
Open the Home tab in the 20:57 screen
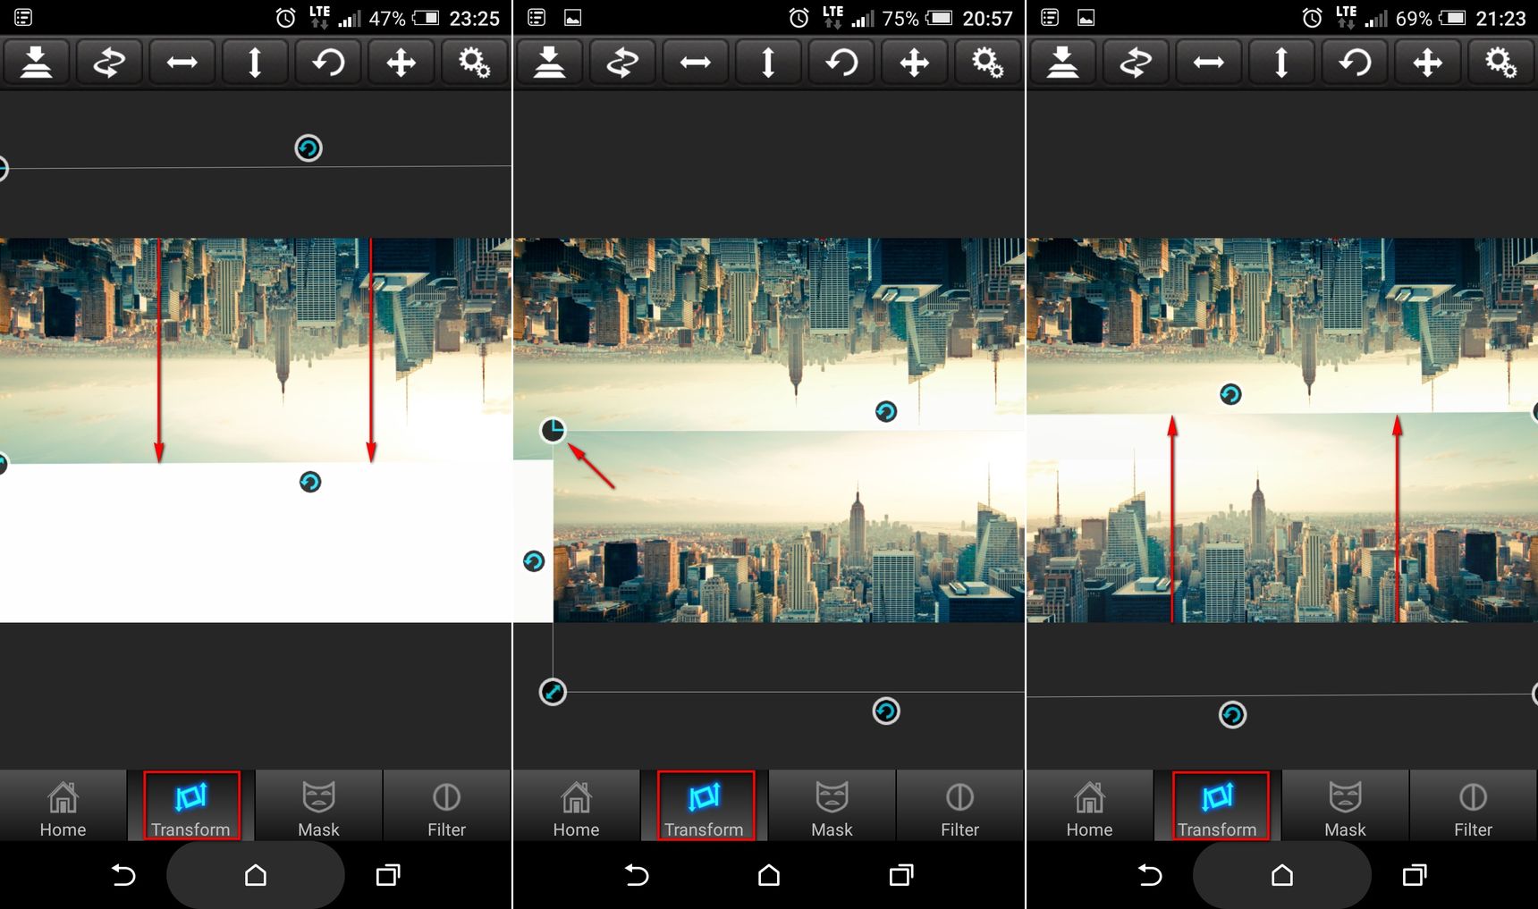[576, 806]
